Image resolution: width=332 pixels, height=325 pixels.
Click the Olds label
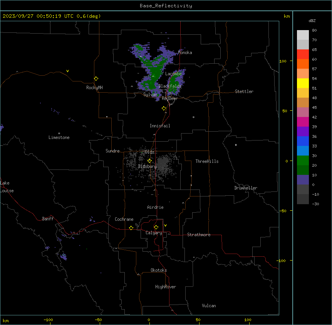tap(149, 152)
